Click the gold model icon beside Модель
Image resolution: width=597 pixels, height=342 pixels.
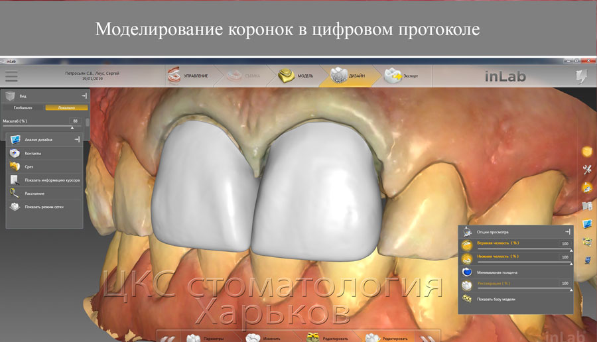[x=286, y=76]
